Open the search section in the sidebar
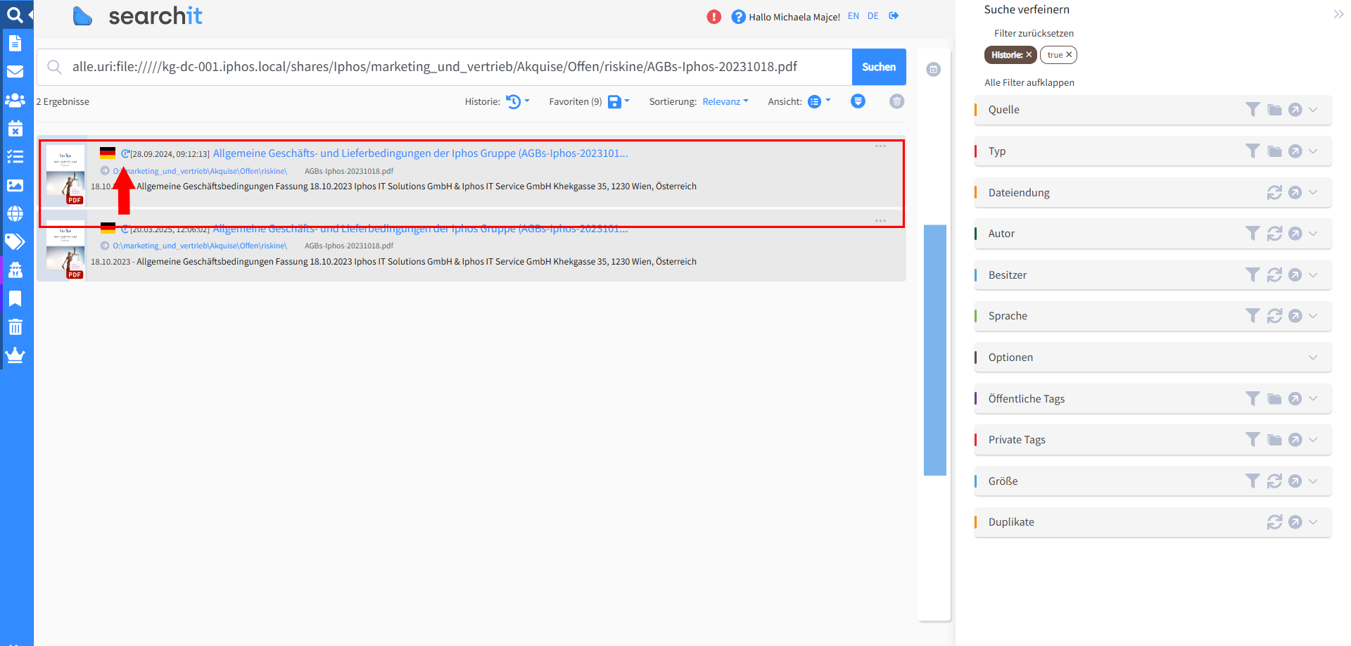 point(15,14)
